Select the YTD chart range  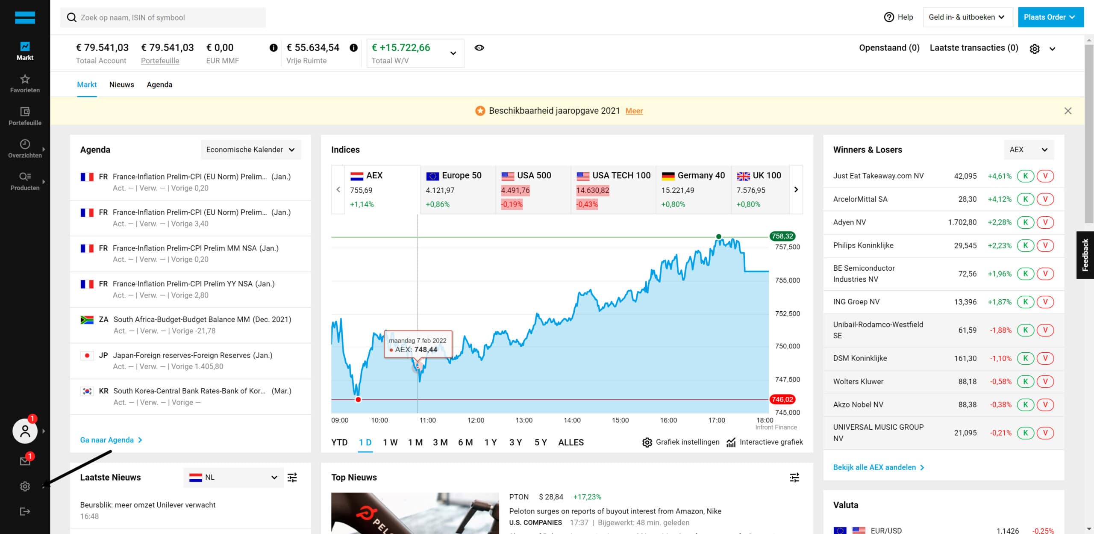coord(339,443)
